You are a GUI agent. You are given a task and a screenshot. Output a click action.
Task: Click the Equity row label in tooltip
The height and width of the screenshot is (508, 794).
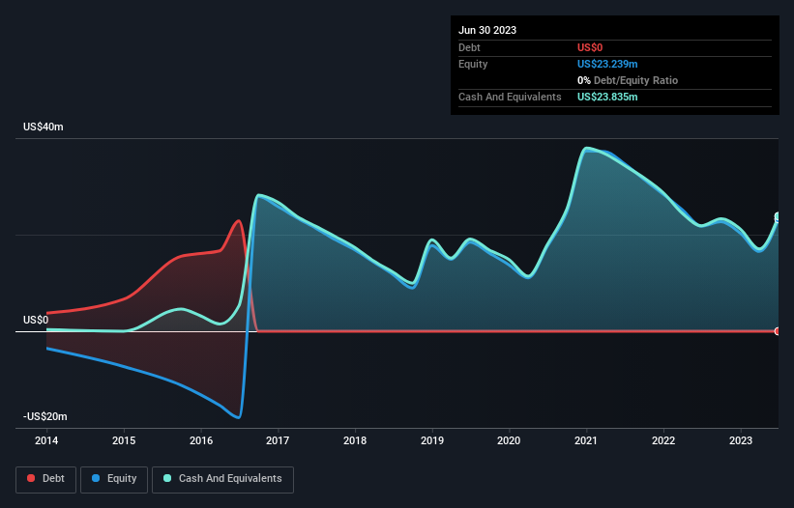[473, 64]
